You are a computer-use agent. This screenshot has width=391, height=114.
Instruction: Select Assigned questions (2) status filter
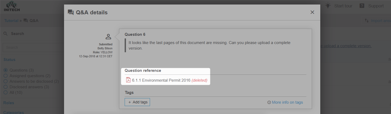[5, 76]
